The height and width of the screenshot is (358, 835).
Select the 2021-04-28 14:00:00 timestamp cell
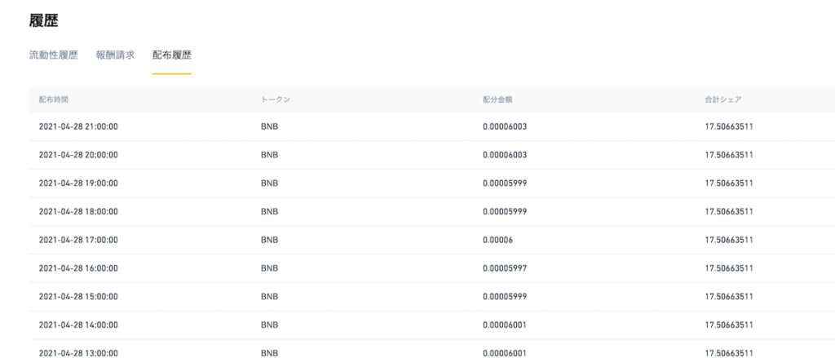click(x=78, y=325)
